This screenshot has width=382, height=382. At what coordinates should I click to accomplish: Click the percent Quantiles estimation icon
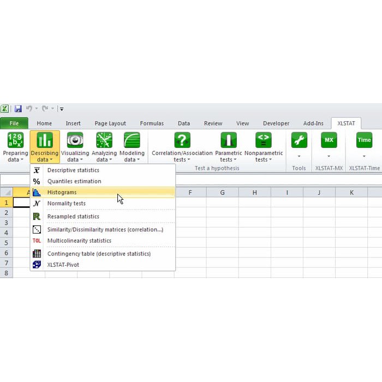[x=37, y=181]
